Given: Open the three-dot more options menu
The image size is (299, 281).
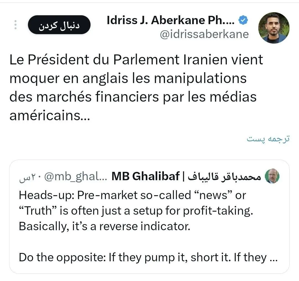Looking at the screenshot, I should click(x=16, y=25).
